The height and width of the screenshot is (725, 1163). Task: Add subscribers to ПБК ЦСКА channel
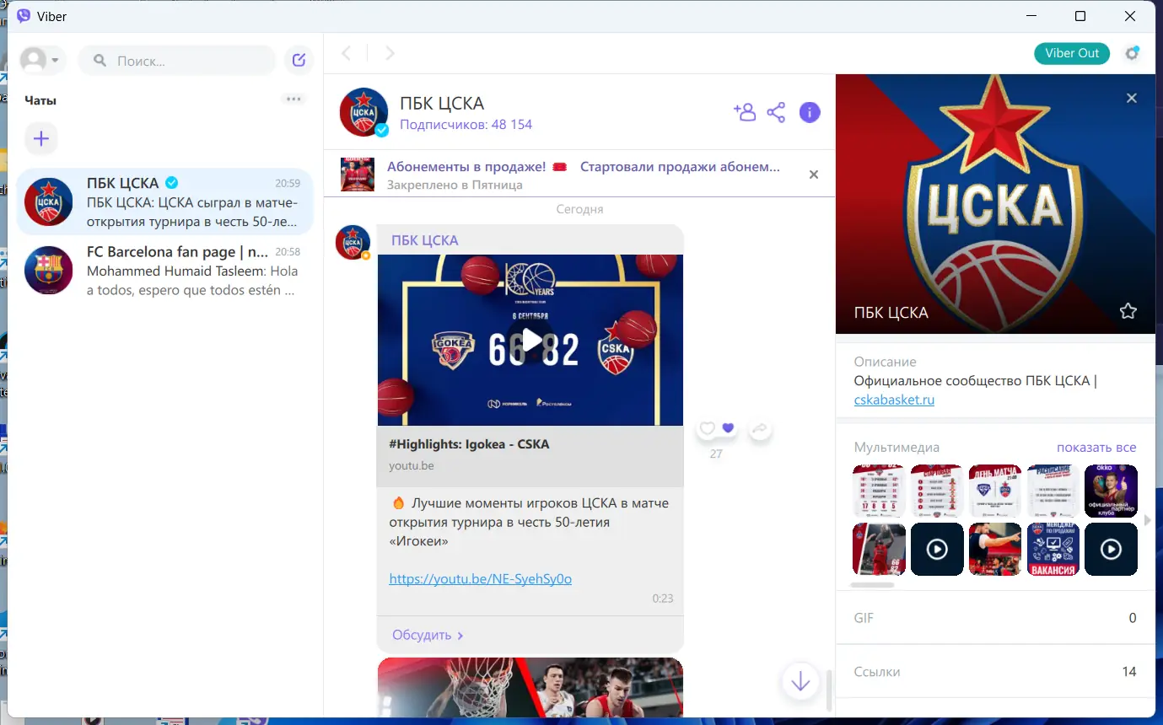(745, 111)
